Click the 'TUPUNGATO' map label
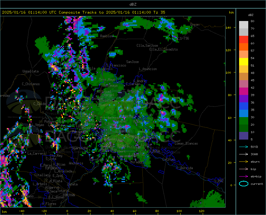 coord(53,168)
